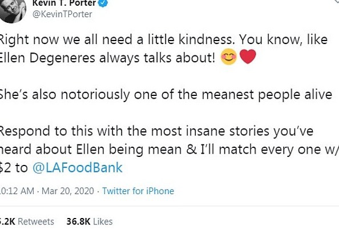The image size is (339, 234).
Task: Click Kevin T. Porter's profile avatar
Action: click(13, 10)
